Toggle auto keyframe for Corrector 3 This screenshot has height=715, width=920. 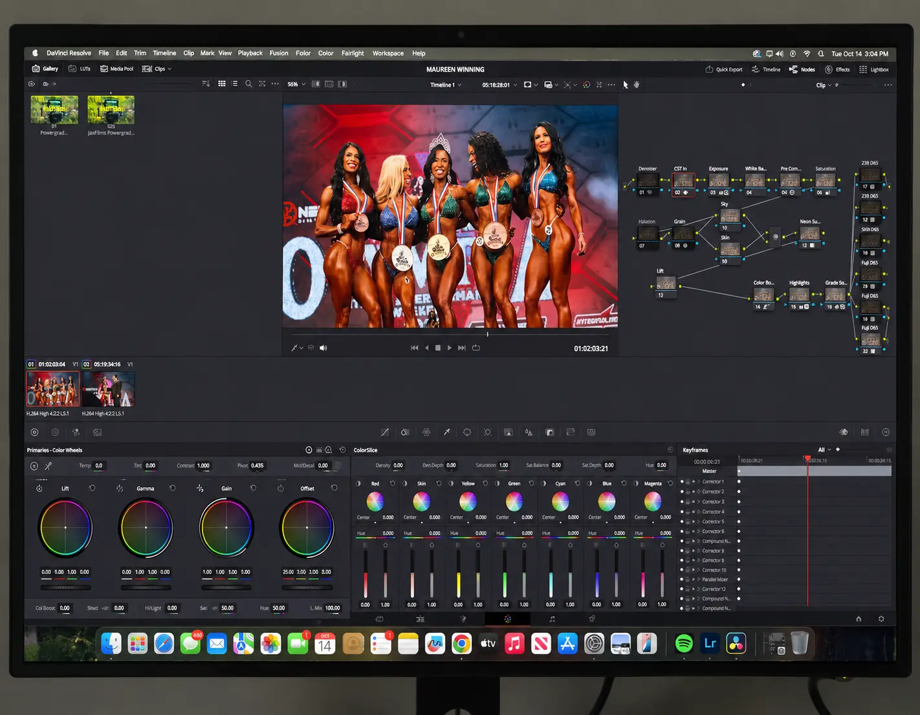click(694, 502)
